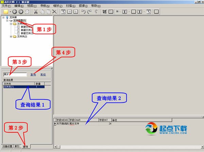The image size is (204, 152).
Task: Select the Crop tool icon
Action: click(x=104, y=12)
